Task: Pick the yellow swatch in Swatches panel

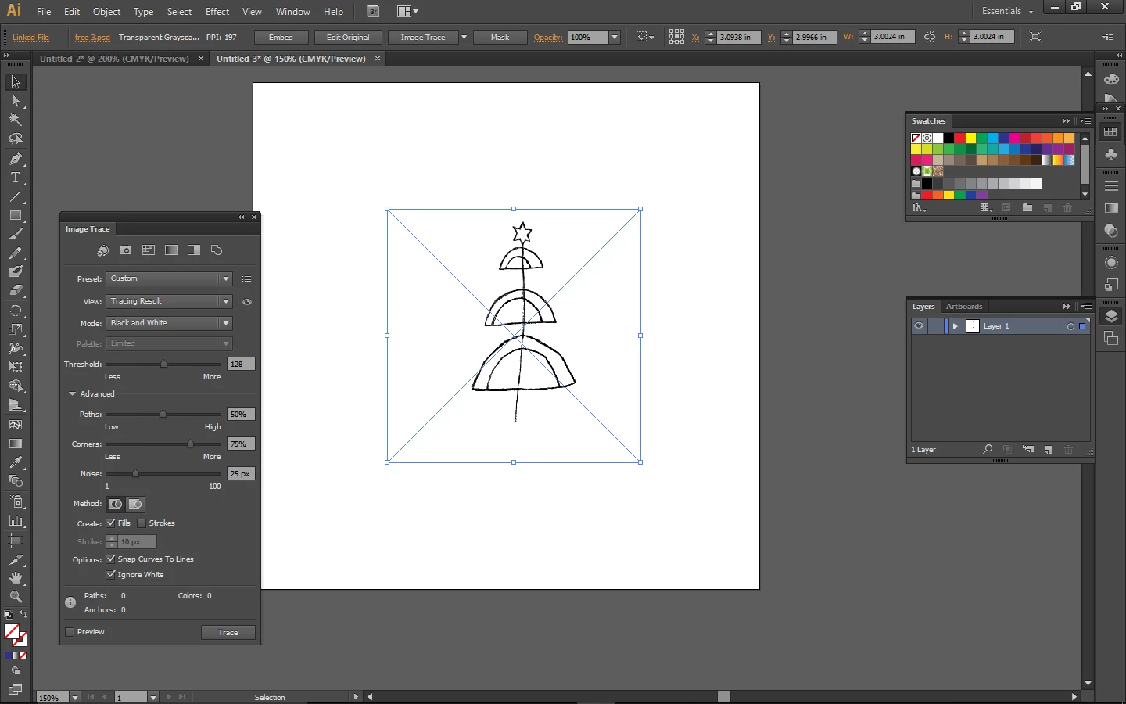Action: coord(970,138)
